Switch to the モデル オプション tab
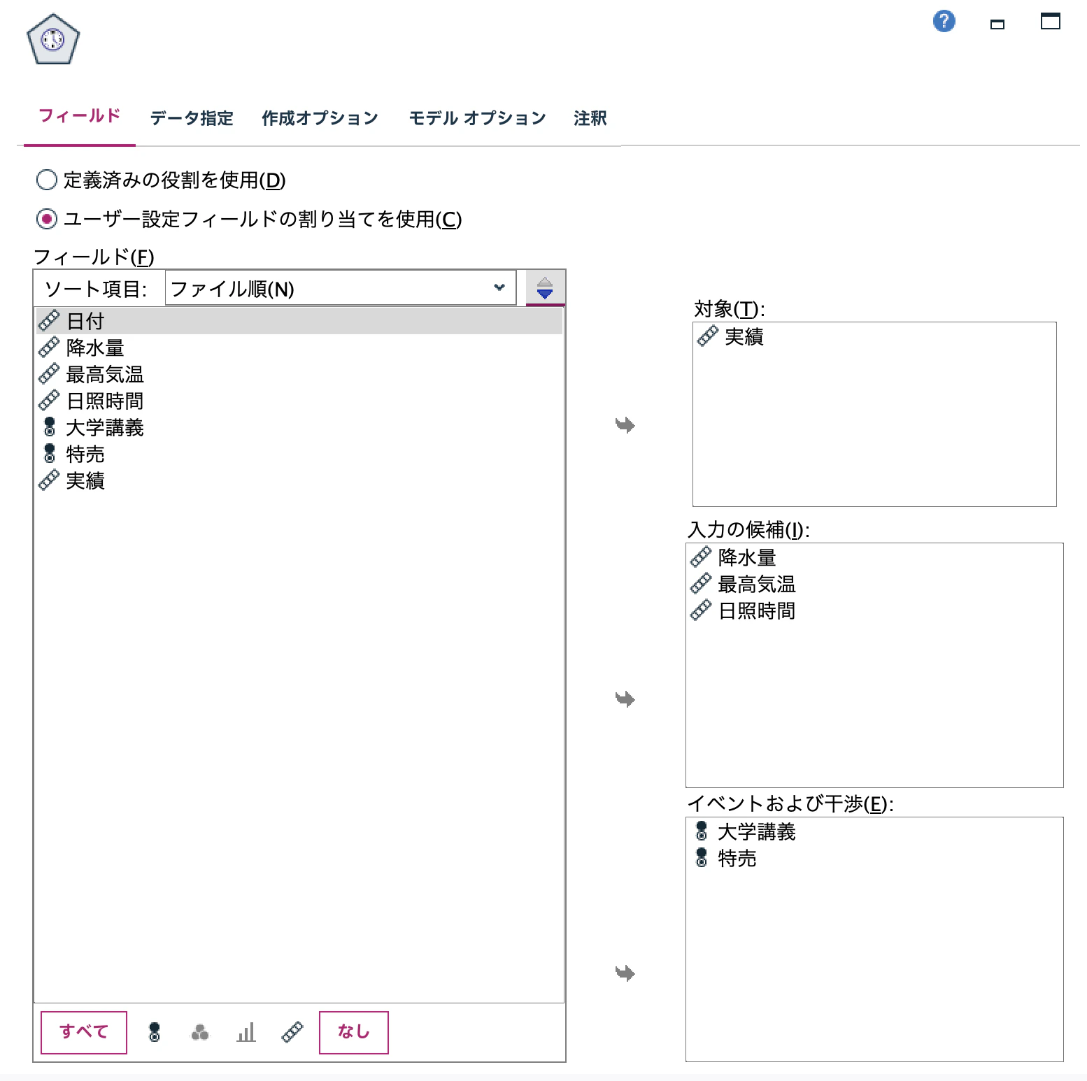1087x1081 pixels. (477, 118)
